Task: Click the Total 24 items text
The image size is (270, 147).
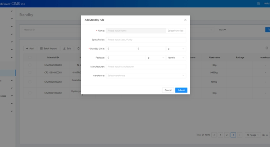Action: click(203, 135)
